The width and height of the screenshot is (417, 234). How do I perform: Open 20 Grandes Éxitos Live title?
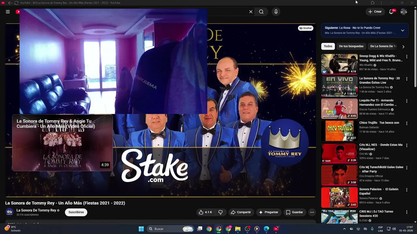[x=380, y=80]
